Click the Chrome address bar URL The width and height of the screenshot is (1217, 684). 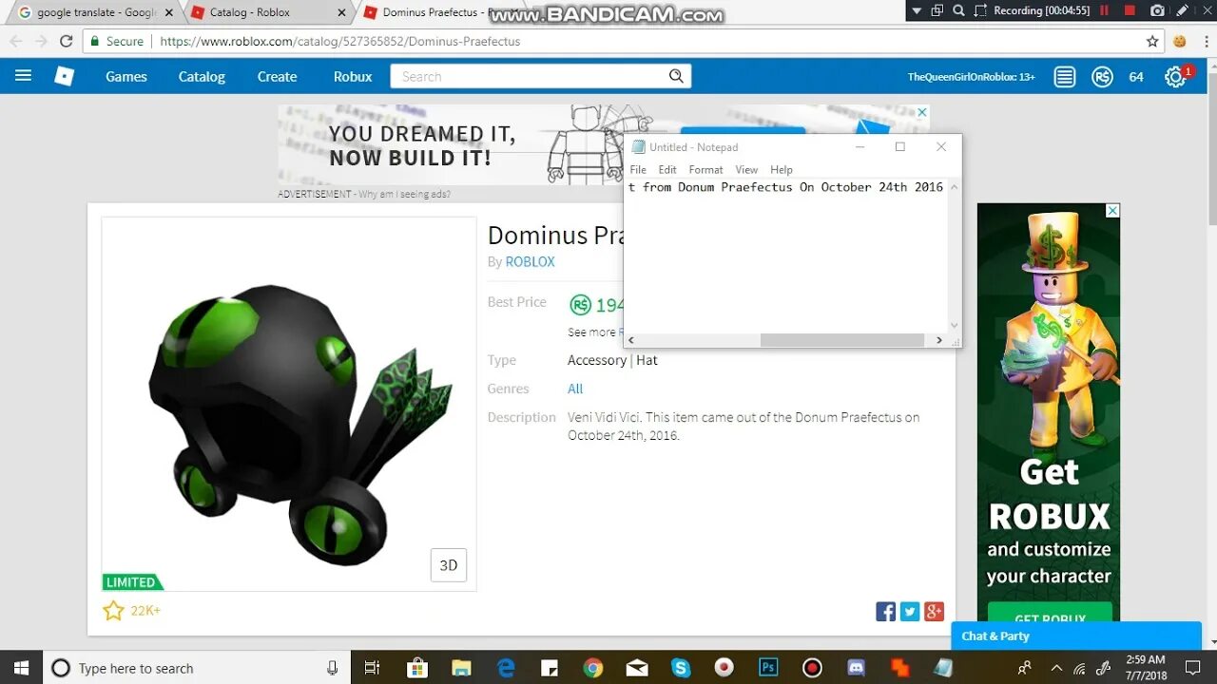(340, 42)
